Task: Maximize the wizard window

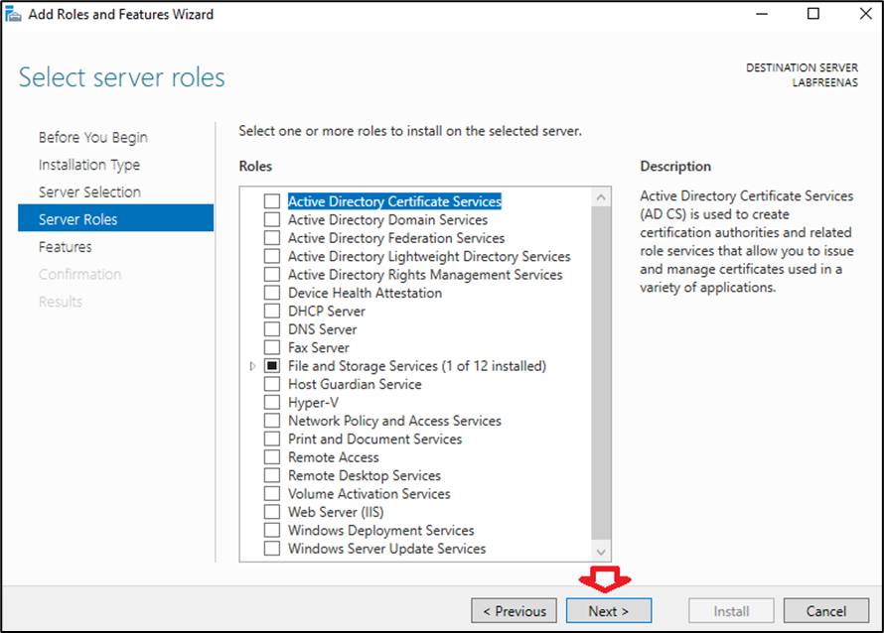Action: tap(813, 14)
